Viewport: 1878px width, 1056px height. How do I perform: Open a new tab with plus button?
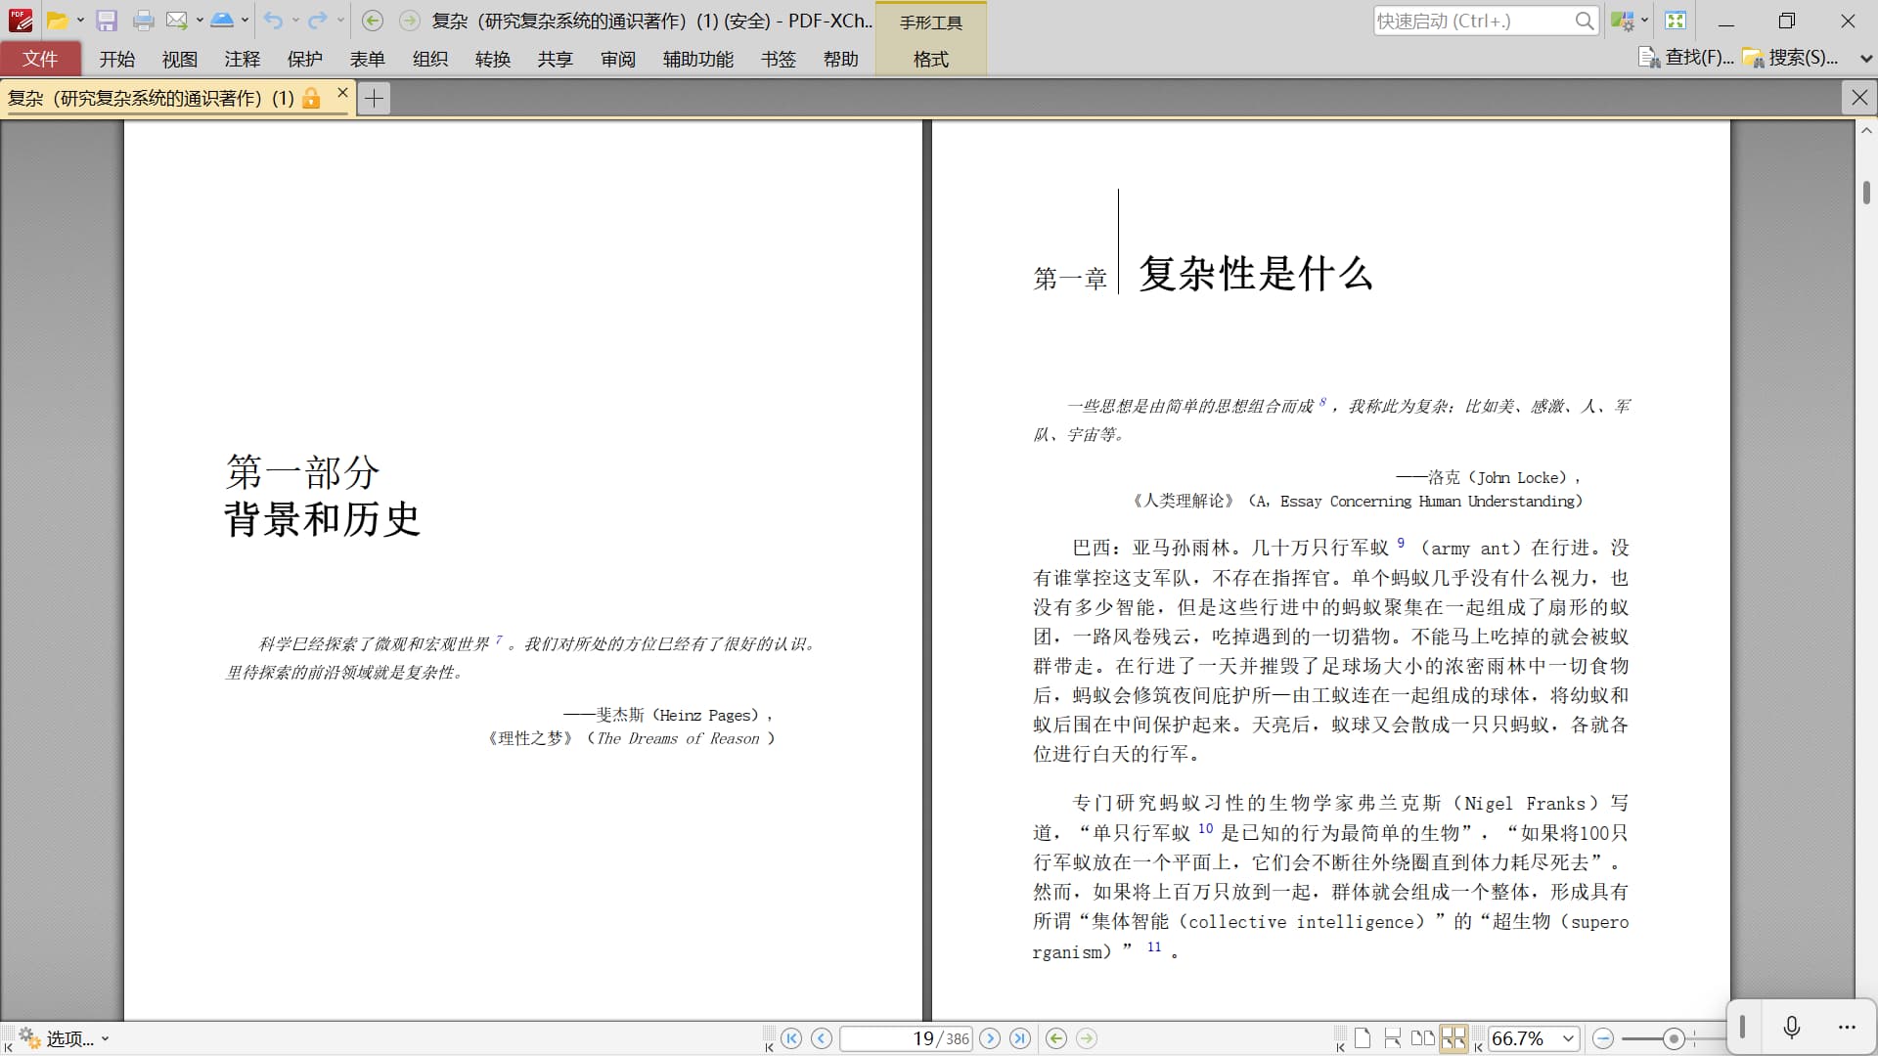pos(374,98)
